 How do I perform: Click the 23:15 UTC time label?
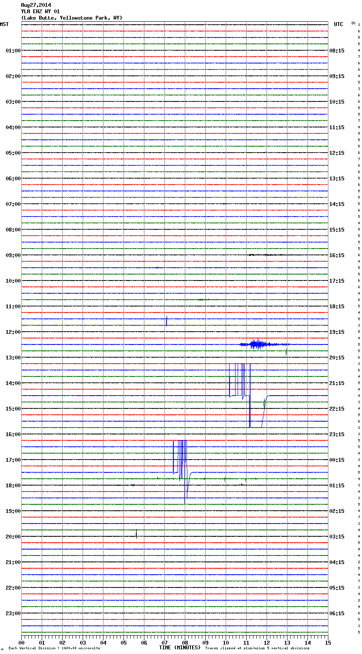pos(337,434)
